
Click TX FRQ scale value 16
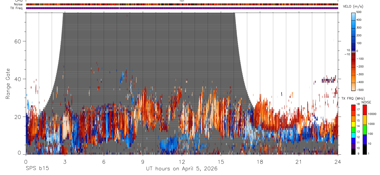pyautogui.click(x=358, y=115)
